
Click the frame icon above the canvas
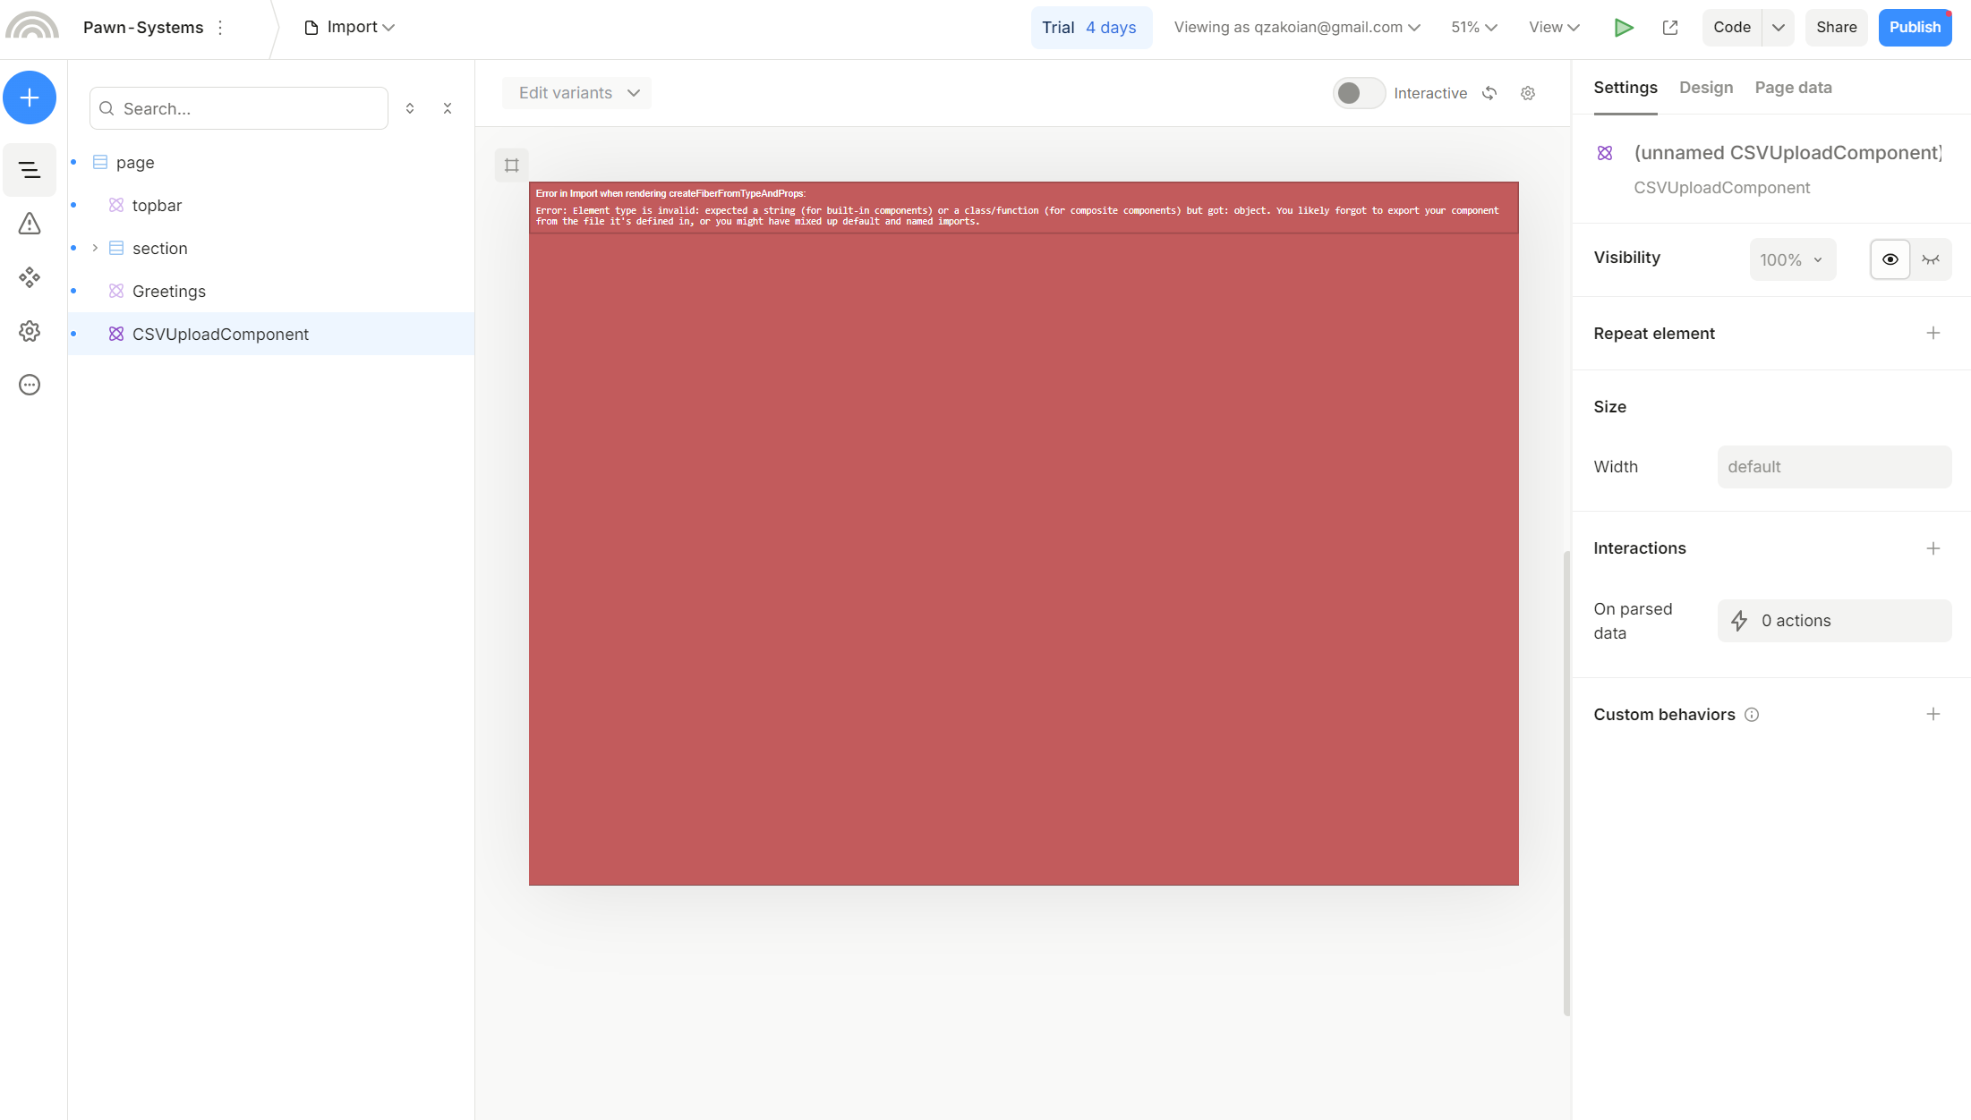click(512, 165)
